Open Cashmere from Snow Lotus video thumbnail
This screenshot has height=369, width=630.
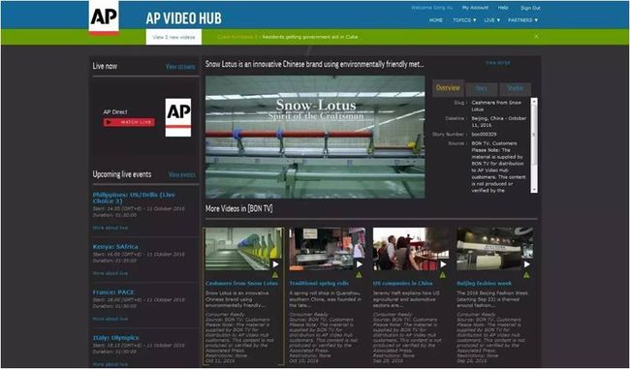243,249
